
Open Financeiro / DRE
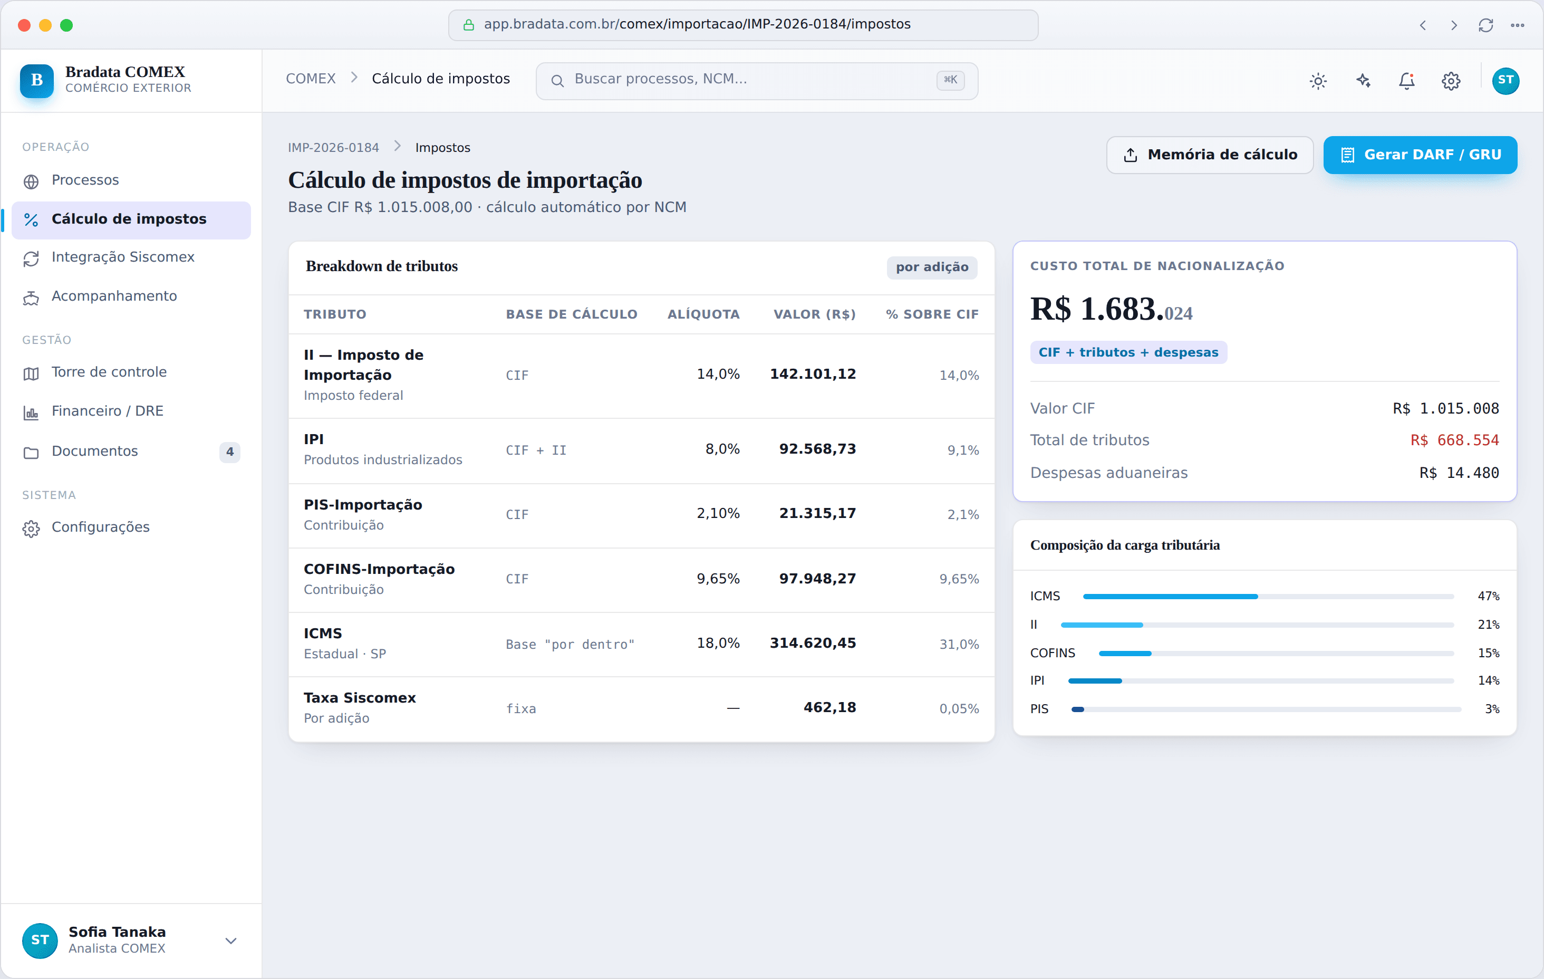pyautogui.click(x=131, y=412)
